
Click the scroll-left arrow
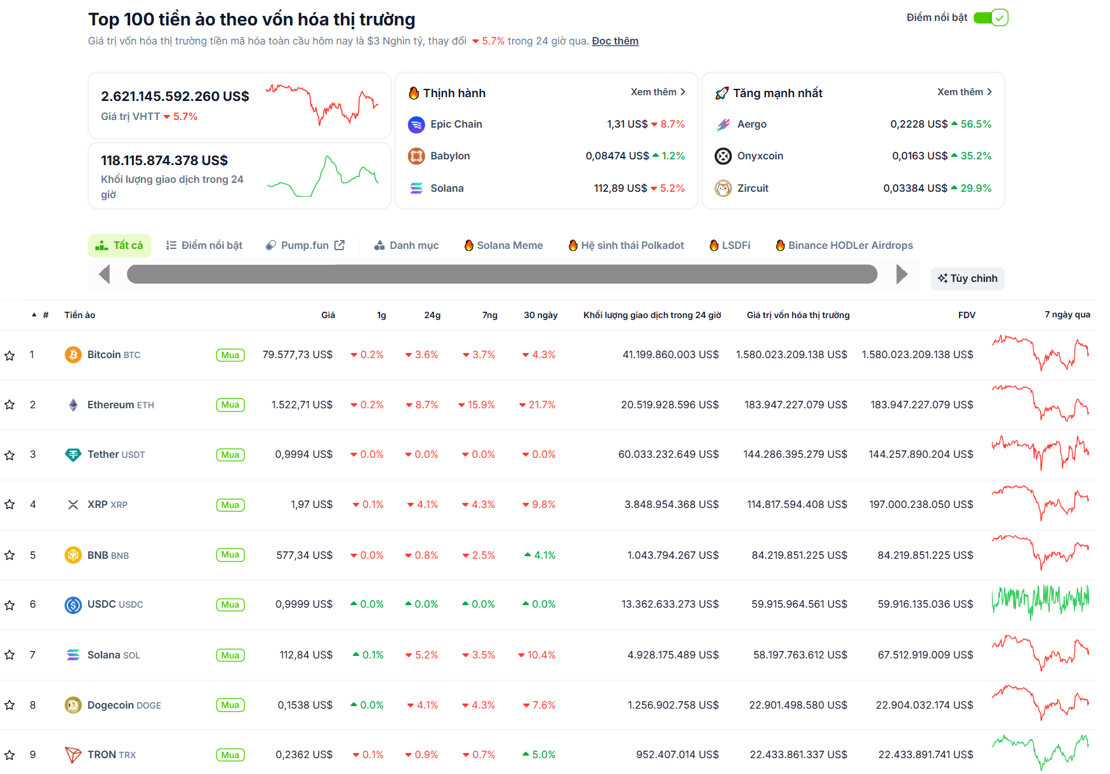tap(105, 274)
